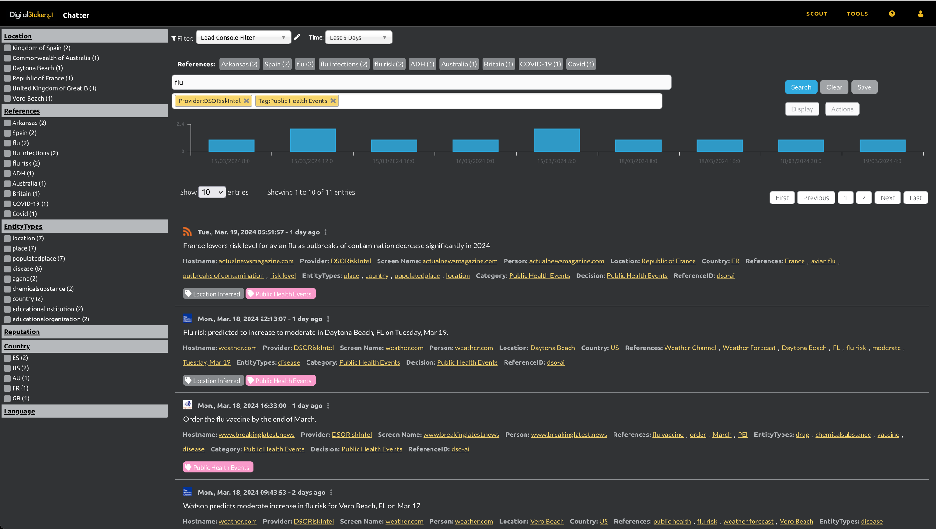
Task: Click the help question mark icon
Action: [x=892, y=14]
